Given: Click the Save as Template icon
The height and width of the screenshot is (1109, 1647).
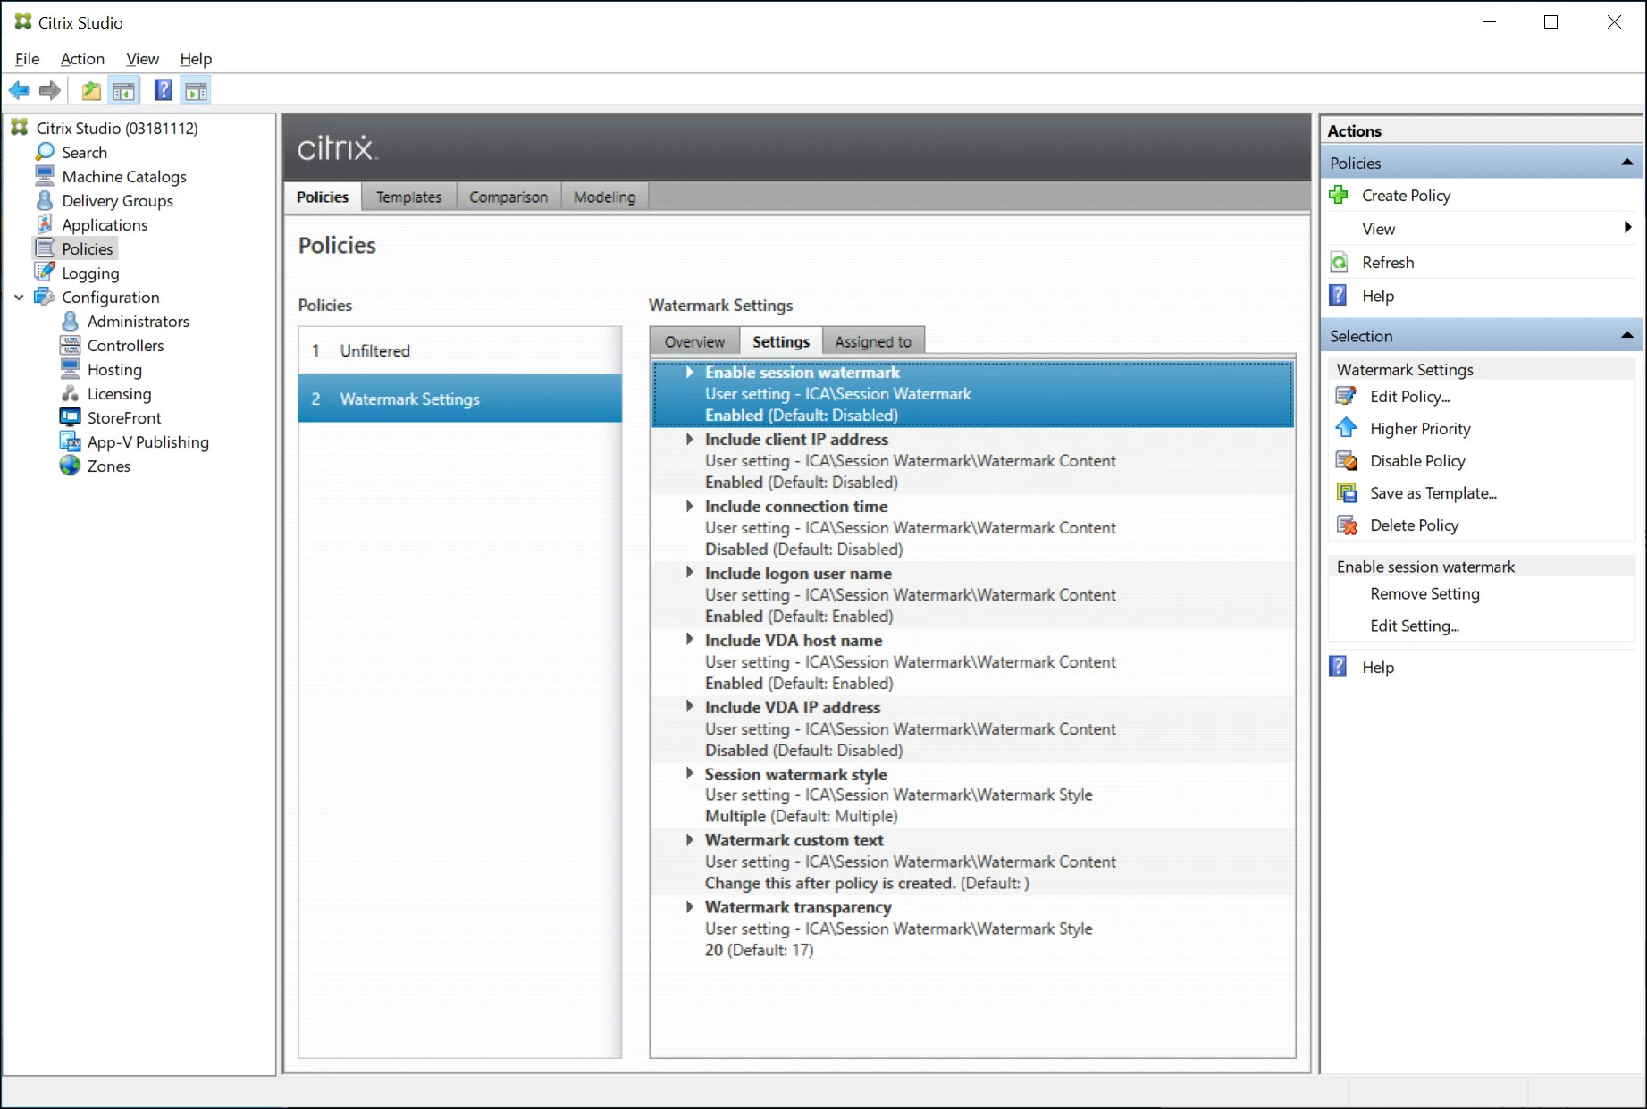Looking at the screenshot, I should (1346, 492).
